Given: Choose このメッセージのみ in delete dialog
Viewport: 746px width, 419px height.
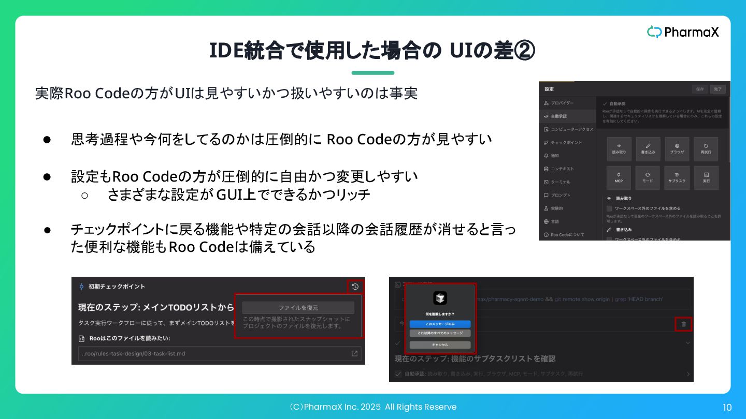Looking at the screenshot, I should 440,324.
